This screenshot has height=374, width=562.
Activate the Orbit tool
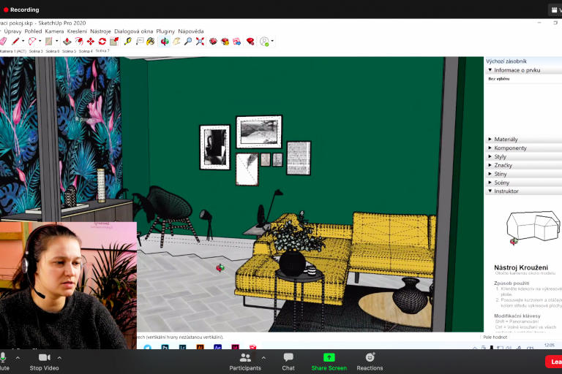click(x=165, y=42)
